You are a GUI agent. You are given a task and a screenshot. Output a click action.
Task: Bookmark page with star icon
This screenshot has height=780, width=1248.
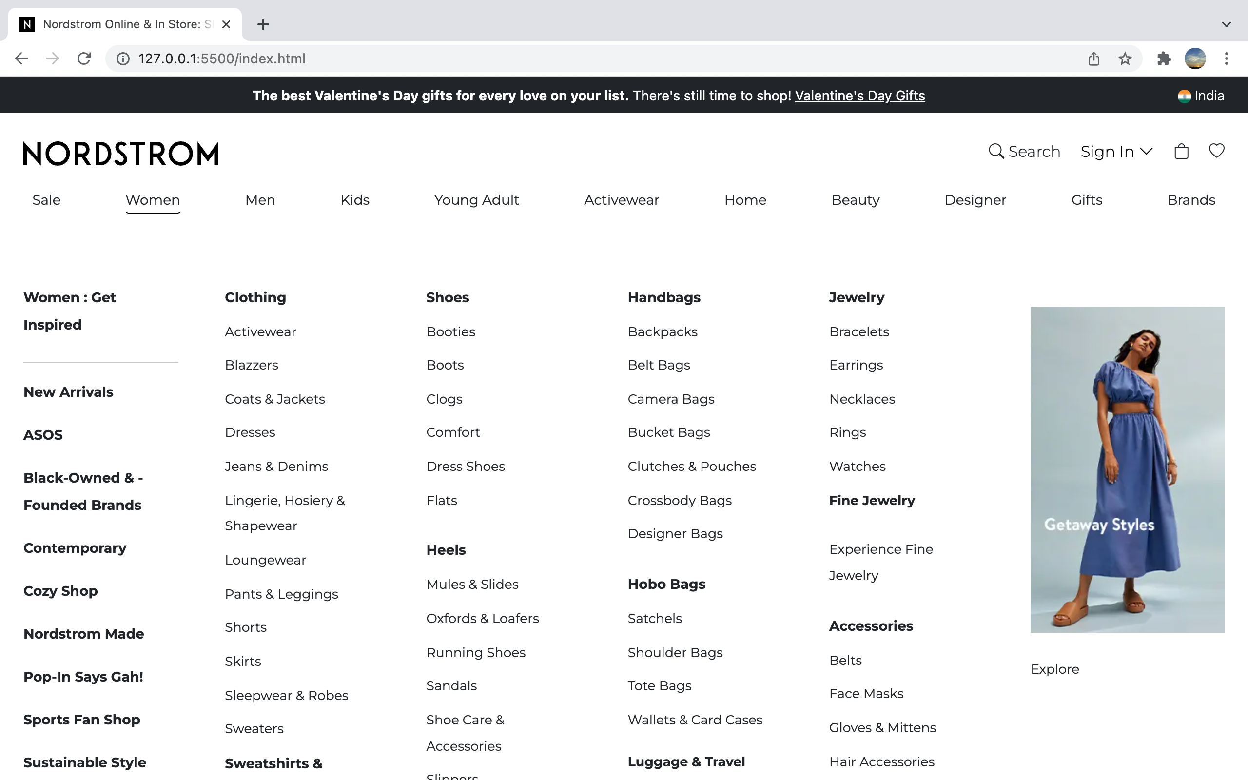[1125, 58]
